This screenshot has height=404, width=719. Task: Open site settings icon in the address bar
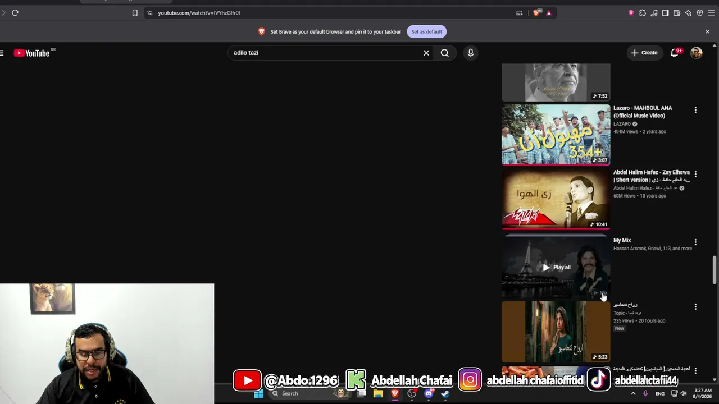[149, 13]
